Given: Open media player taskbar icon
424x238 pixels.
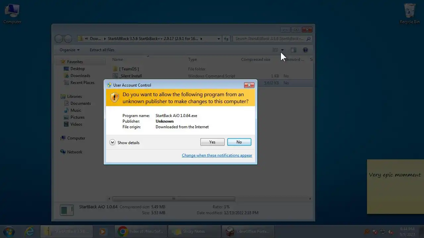Looking at the screenshot, I should (103, 232).
